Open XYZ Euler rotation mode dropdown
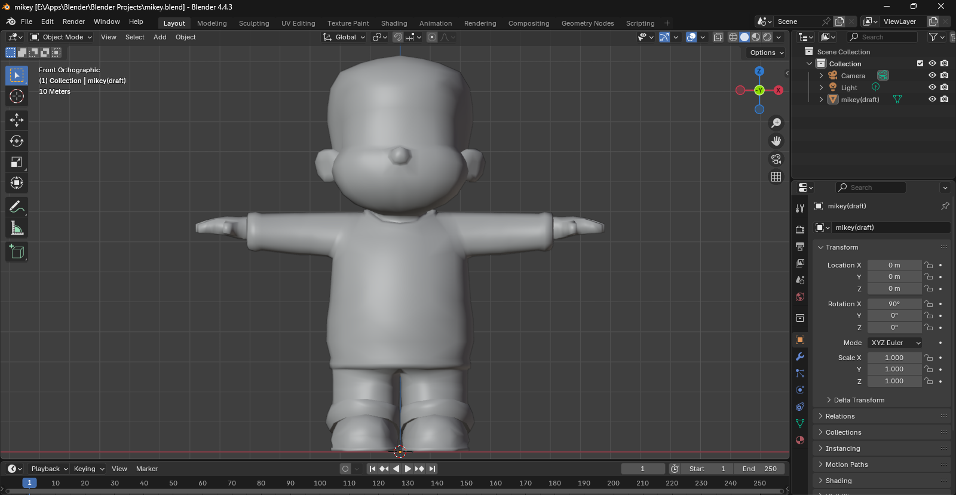 tap(895, 343)
